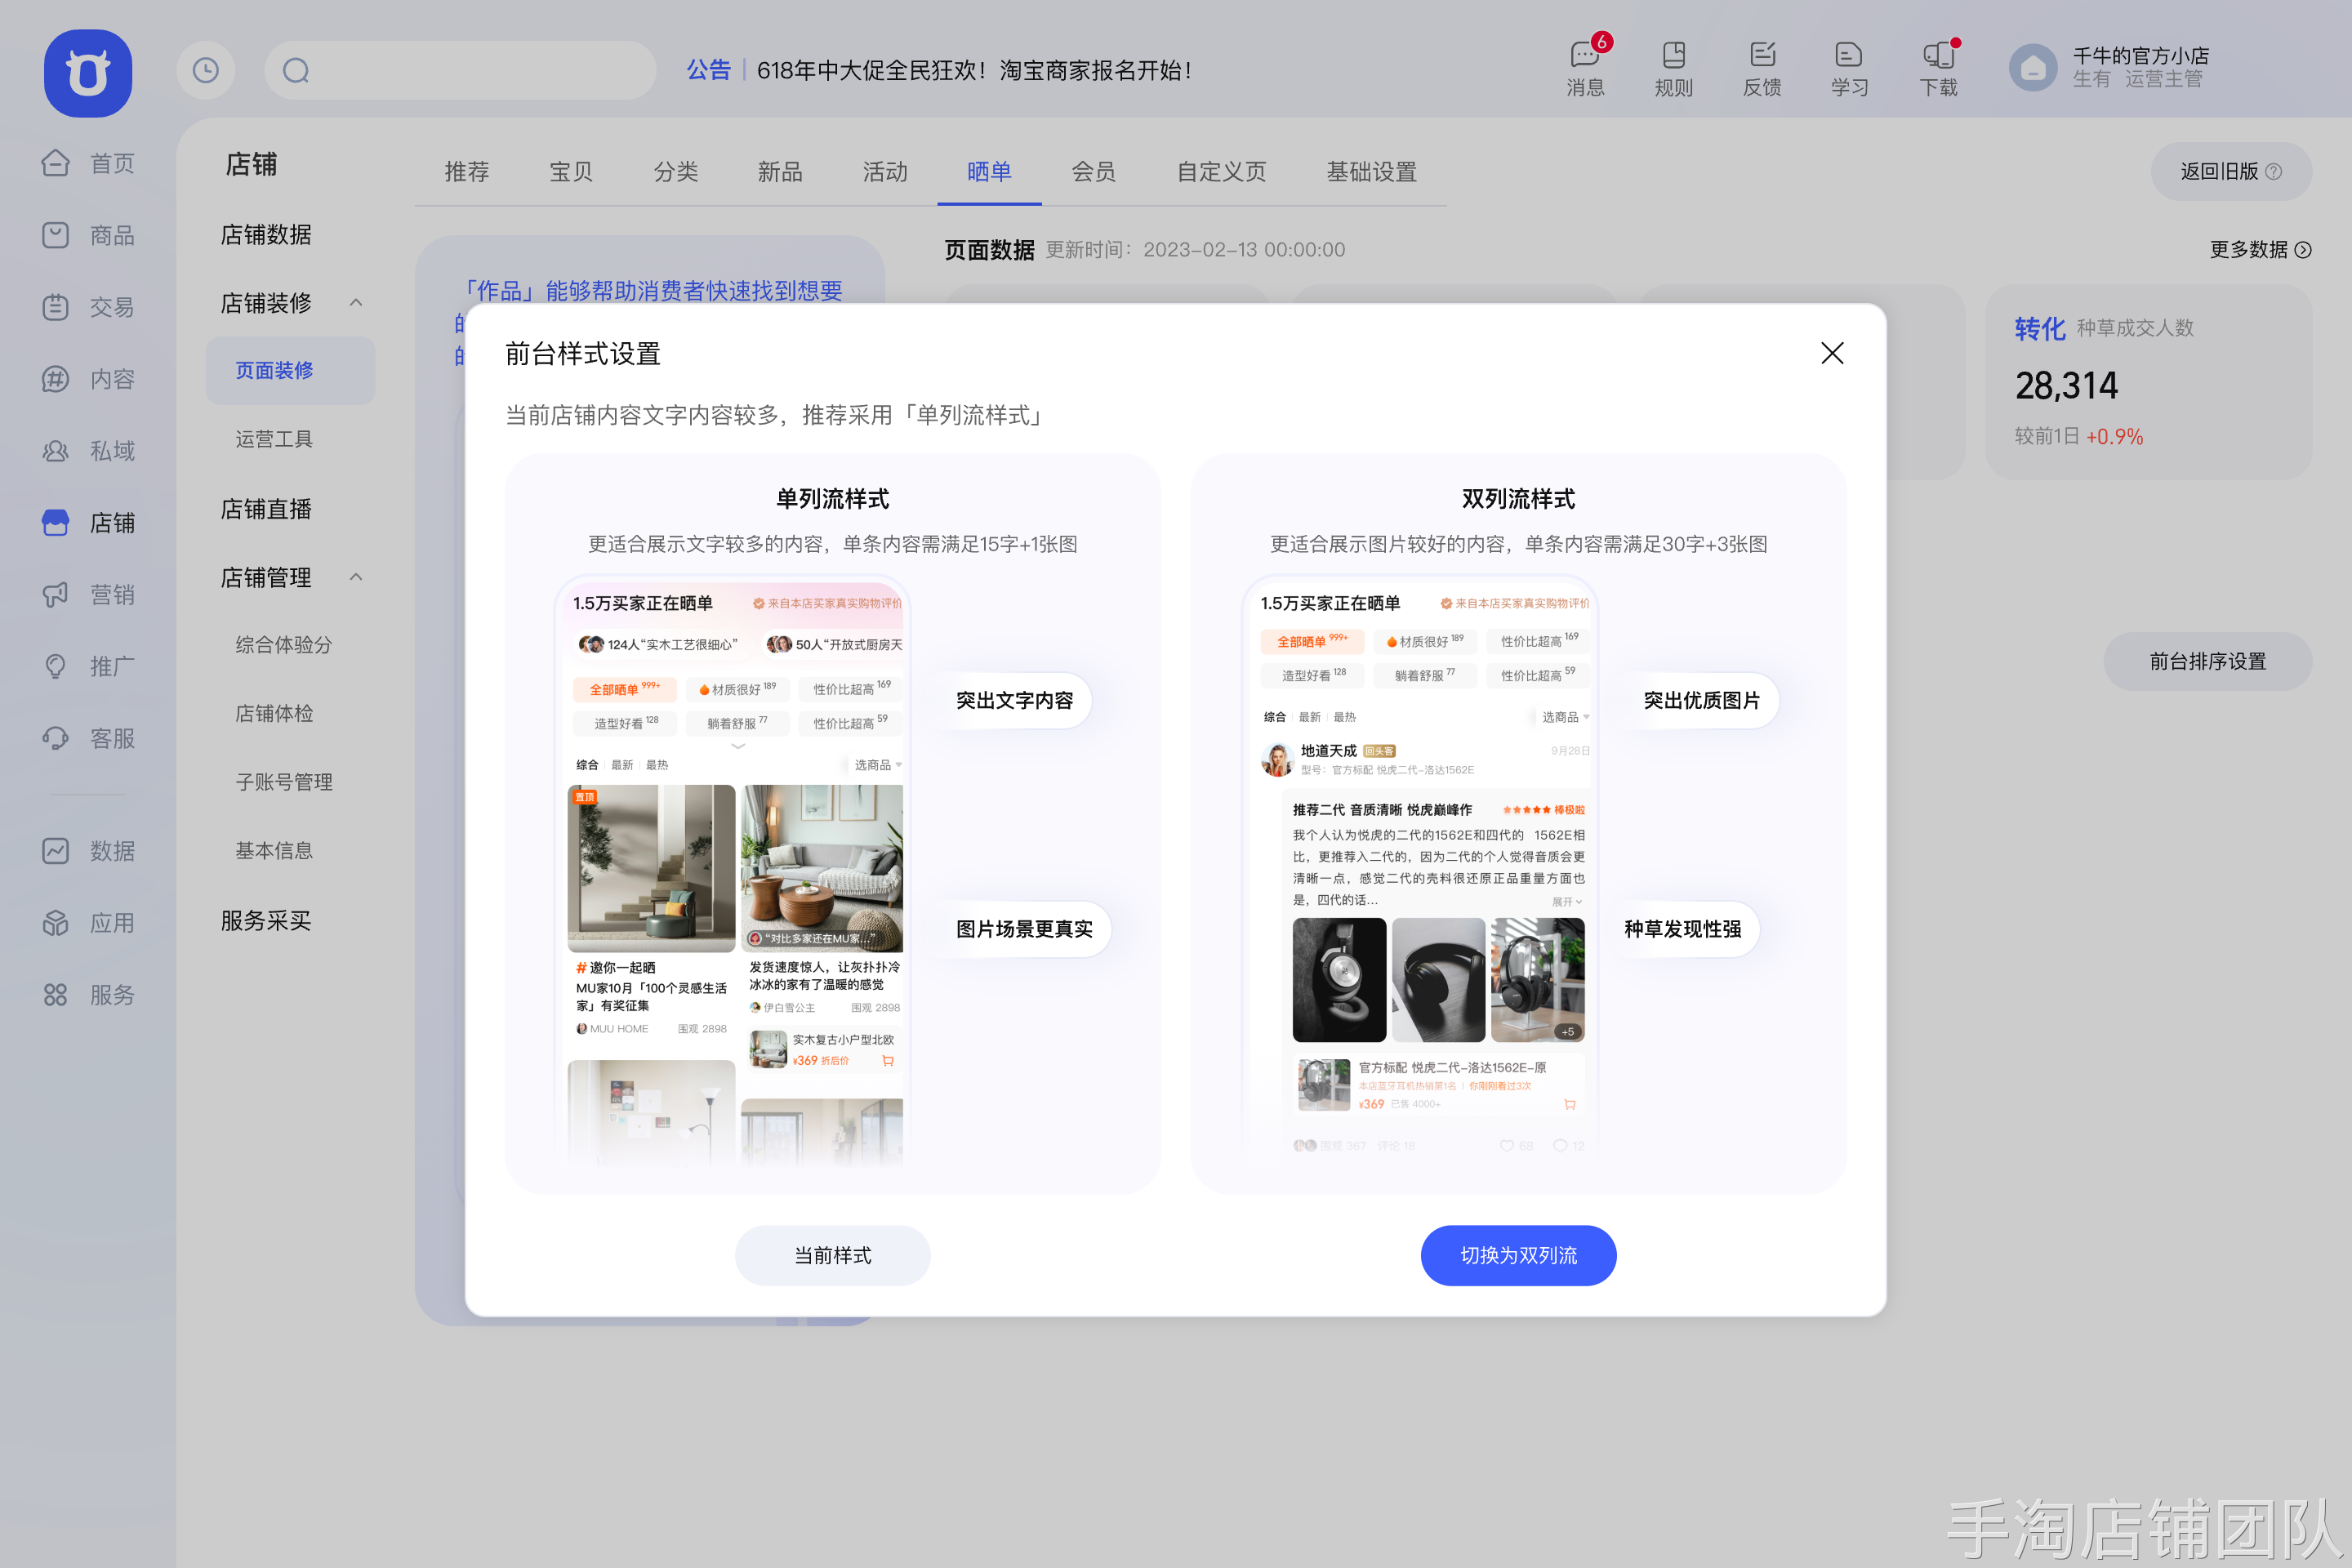Open 应用 apps in sidebar
Image resolution: width=2352 pixels, height=1568 pixels.
tap(88, 923)
